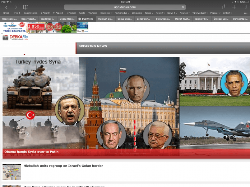Switch to Gazeteciler tab
This screenshot has width=250, height=187.
(9, 19)
